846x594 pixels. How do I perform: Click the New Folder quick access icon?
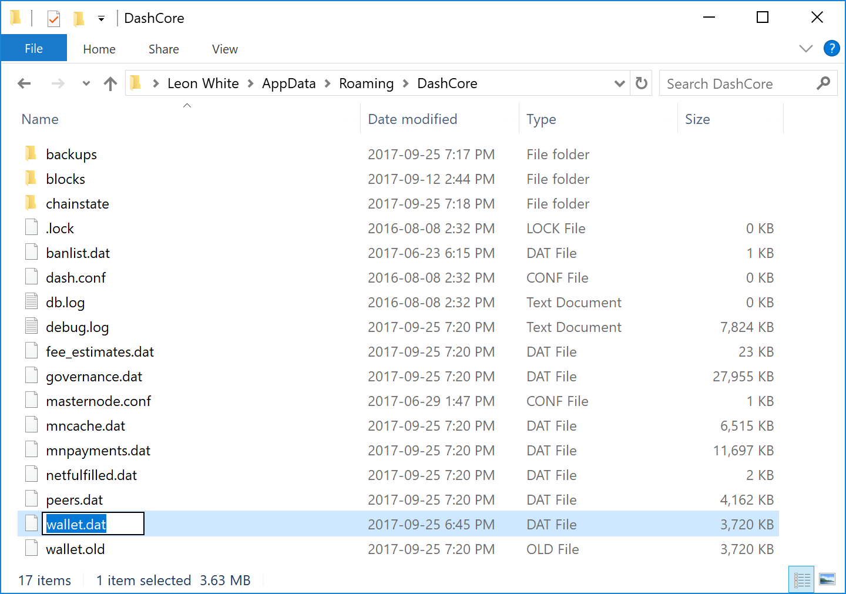(78, 19)
